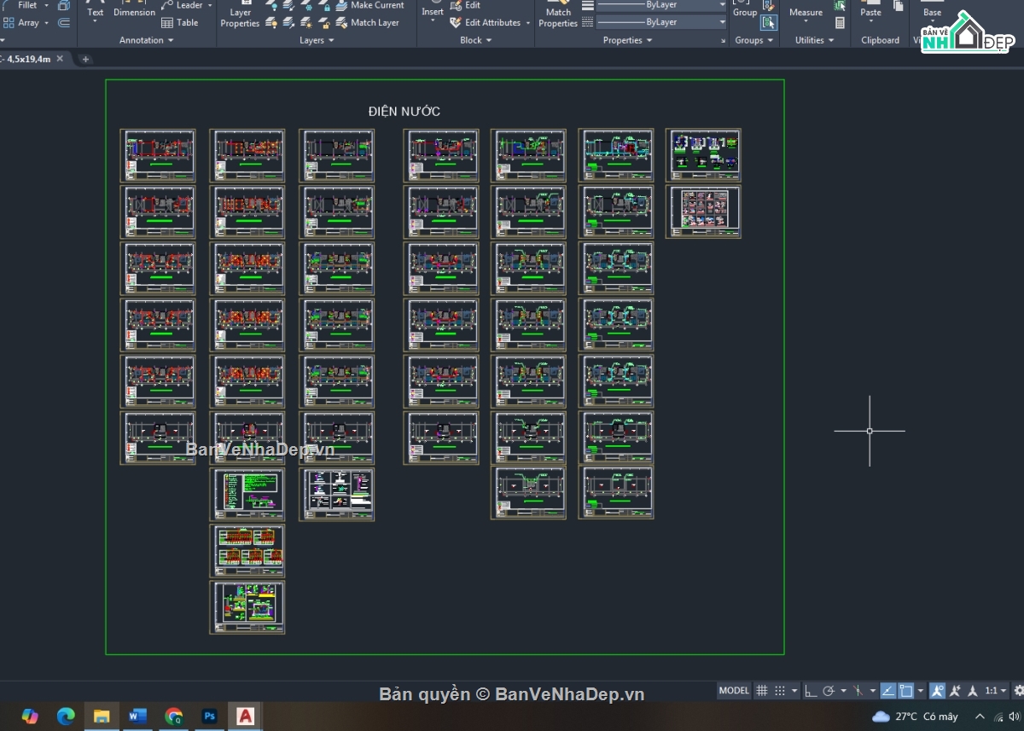Click the MODEL space button
Image resolution: width=1024 pixels, height=731 pixels.
[734, 691]
